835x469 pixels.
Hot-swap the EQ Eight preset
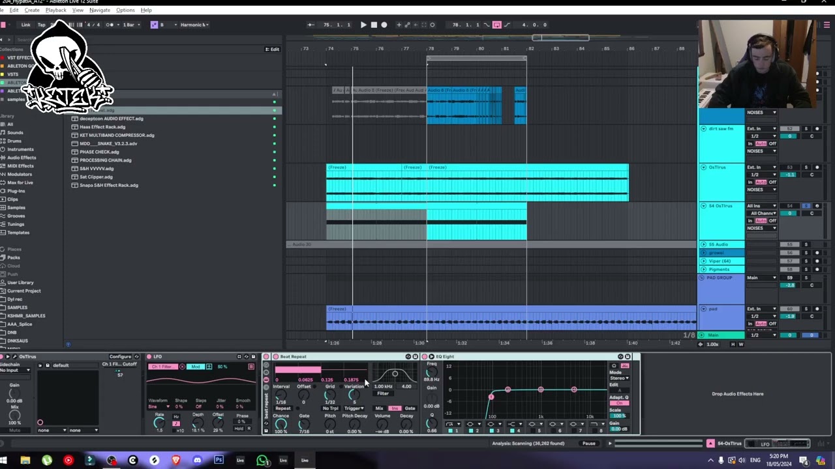[620, 357]
